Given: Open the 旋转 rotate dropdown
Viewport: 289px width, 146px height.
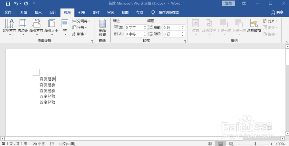Looking at the screenshot, I should click(270, 34).
